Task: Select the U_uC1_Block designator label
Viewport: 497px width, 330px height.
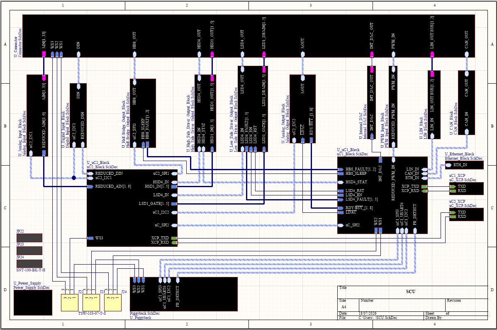Action: tap(348, 149)
